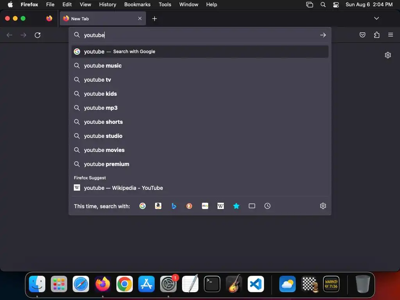Viewport: 400px width, 300px height.
Task: Search this time with eBay
Action: point(205,206)
